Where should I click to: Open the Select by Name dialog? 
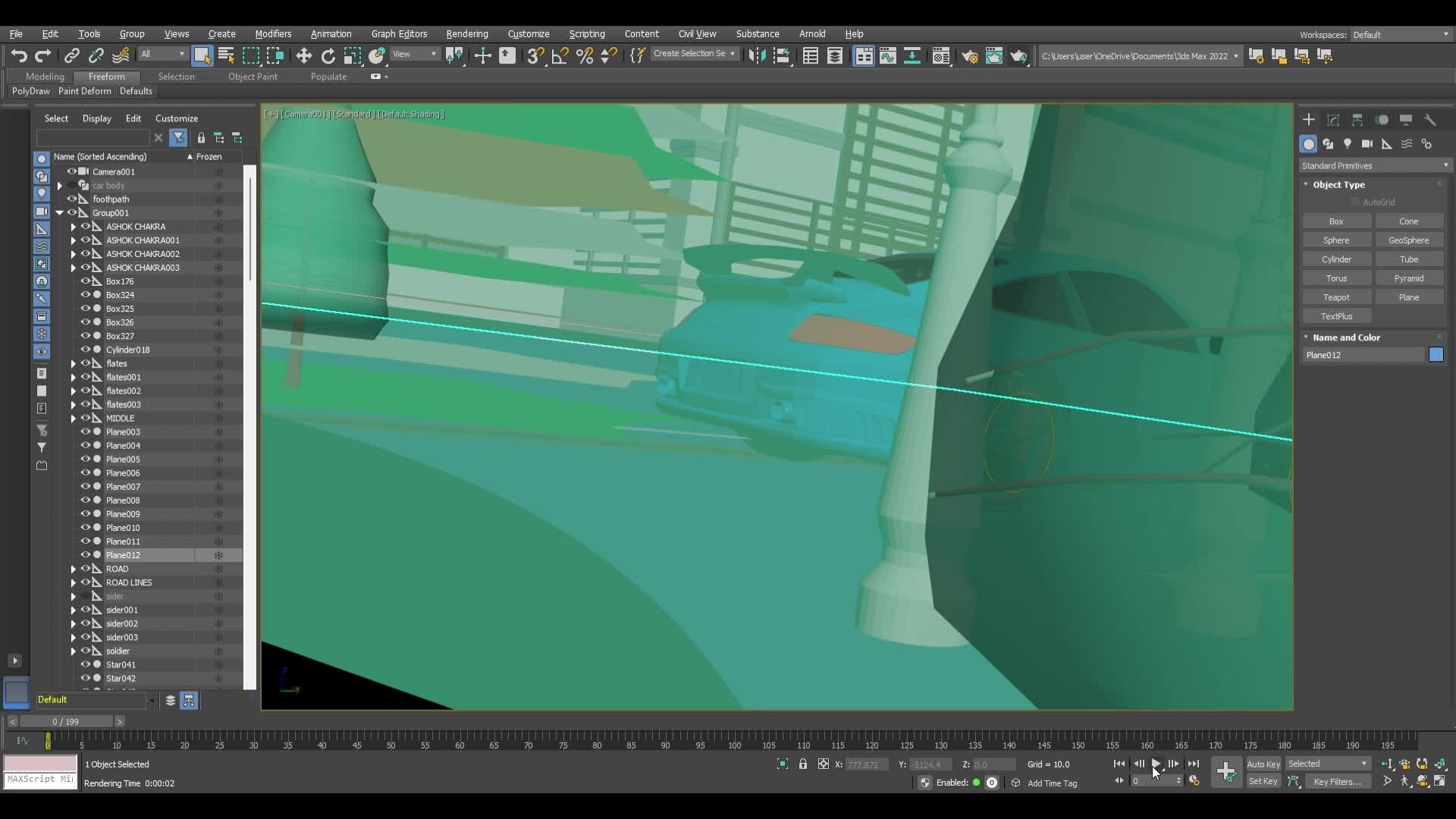tap(226, 55)
